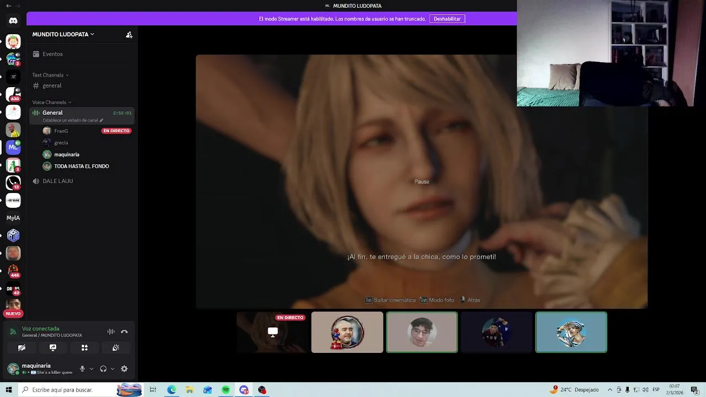Mute microphone toggle
The height and width of the screenshot is (397, 706).
coord(82,369)
